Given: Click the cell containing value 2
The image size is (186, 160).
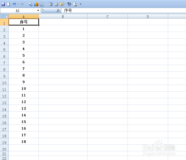Looking at the screenshot, I should point(24,35).
